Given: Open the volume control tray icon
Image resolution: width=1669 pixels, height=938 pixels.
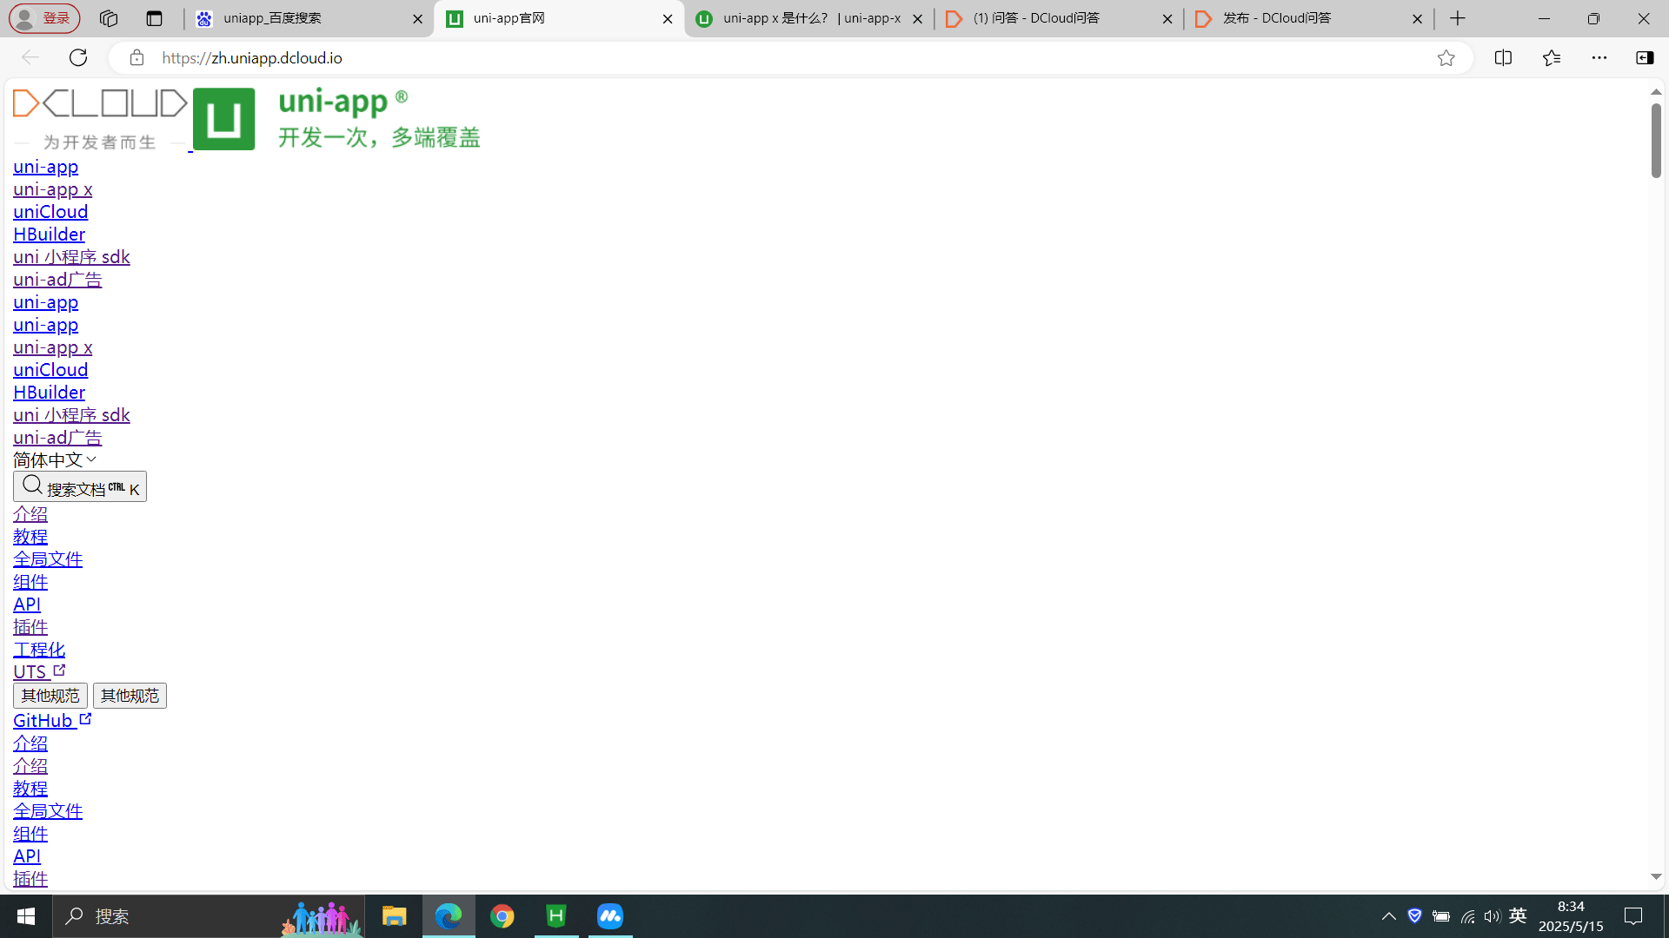Looking at the screenshot, I should (x=1493, y=916).
